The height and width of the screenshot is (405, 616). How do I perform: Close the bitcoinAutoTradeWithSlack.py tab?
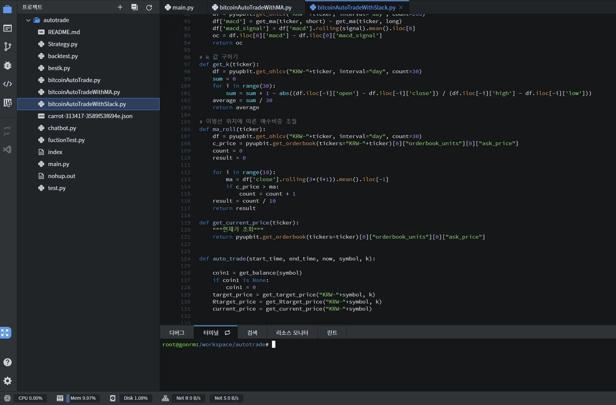401,7
